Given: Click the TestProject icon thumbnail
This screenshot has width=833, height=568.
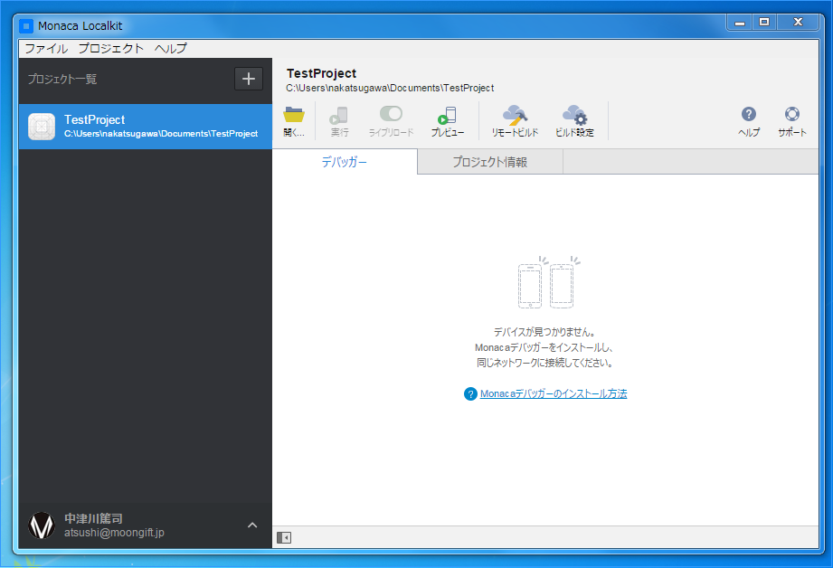Looking at the screenshot, I should tap(42, 127).
